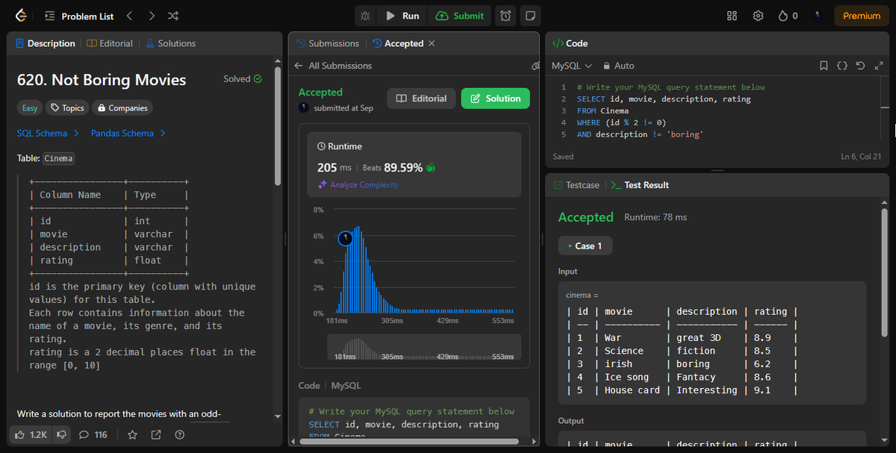Open the timer alarm clock icon
Viewport: 896px width, 453px height.
(506, 16)
